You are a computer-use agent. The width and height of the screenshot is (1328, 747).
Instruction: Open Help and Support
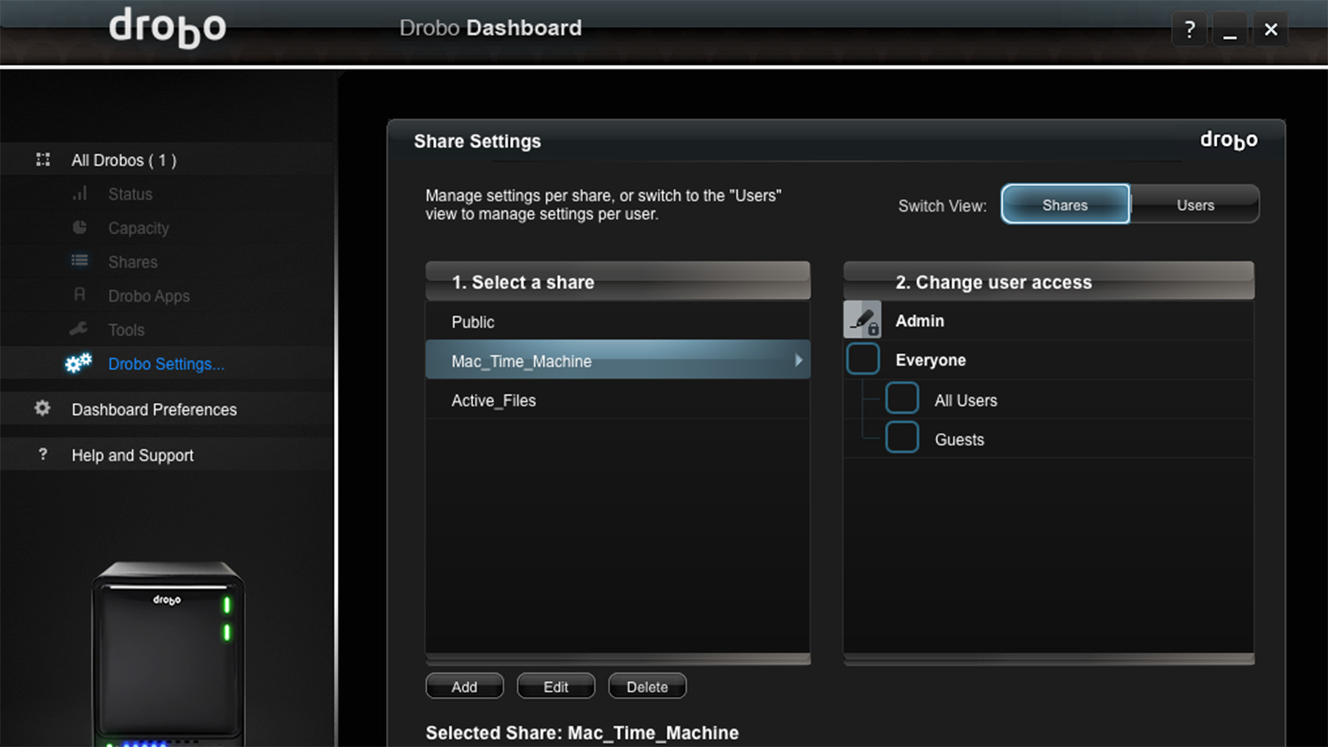click(133, 455)
